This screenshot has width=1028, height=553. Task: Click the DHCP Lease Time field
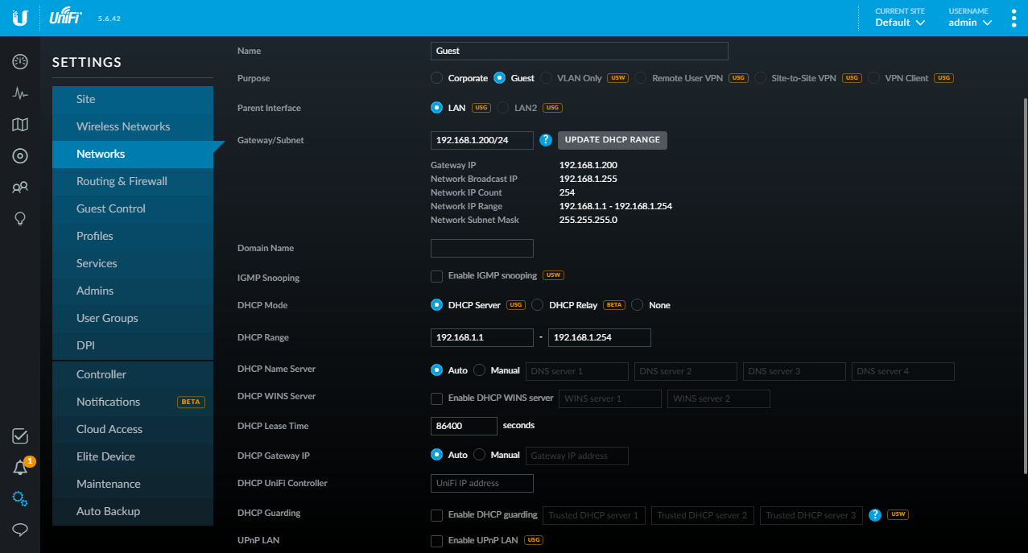point(464,426)
